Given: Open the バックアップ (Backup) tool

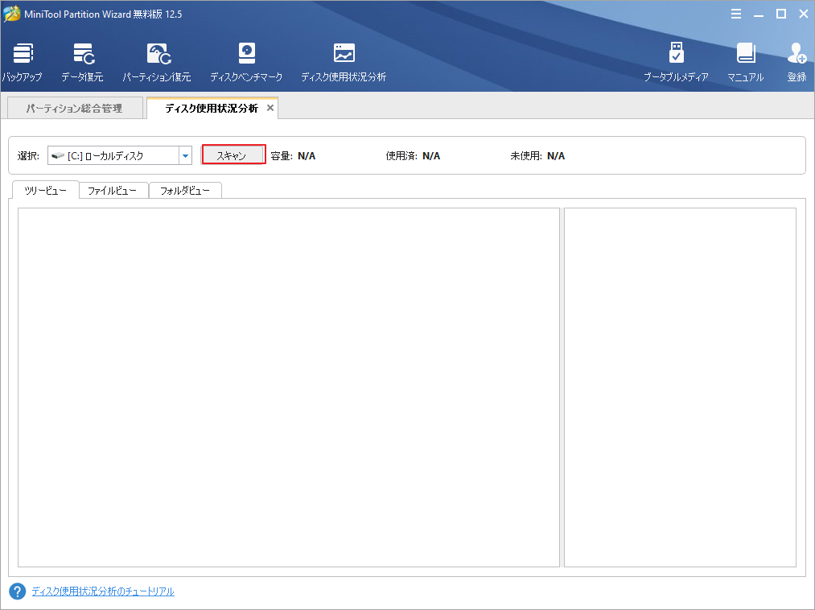Looking at the screenshot, I should (x=22, y=61).
